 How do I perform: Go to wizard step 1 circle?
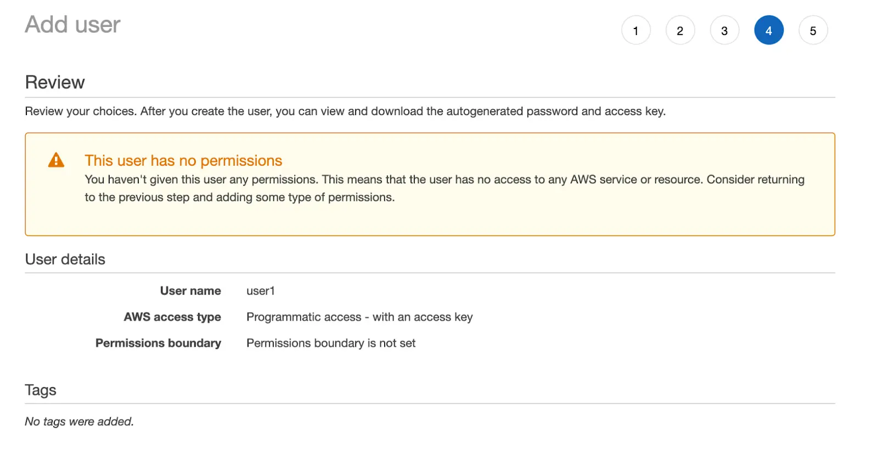coord(635,30)
